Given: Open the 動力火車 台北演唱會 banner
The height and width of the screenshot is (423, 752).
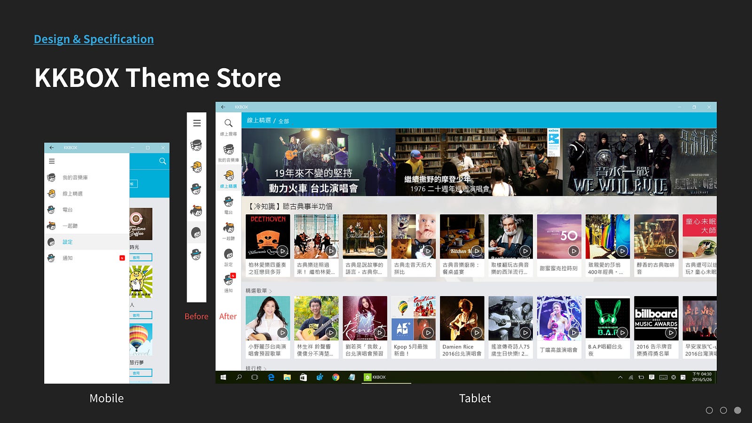Looking at the screenshot, I should coord(318,162).
